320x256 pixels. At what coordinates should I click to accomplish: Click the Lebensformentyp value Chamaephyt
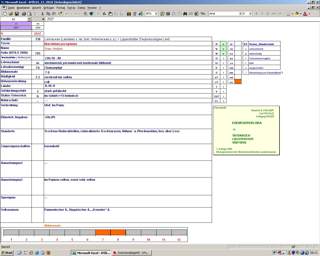[53, 68]
